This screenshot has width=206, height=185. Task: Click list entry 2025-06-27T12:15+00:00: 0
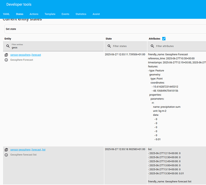[x=164, y=153]
